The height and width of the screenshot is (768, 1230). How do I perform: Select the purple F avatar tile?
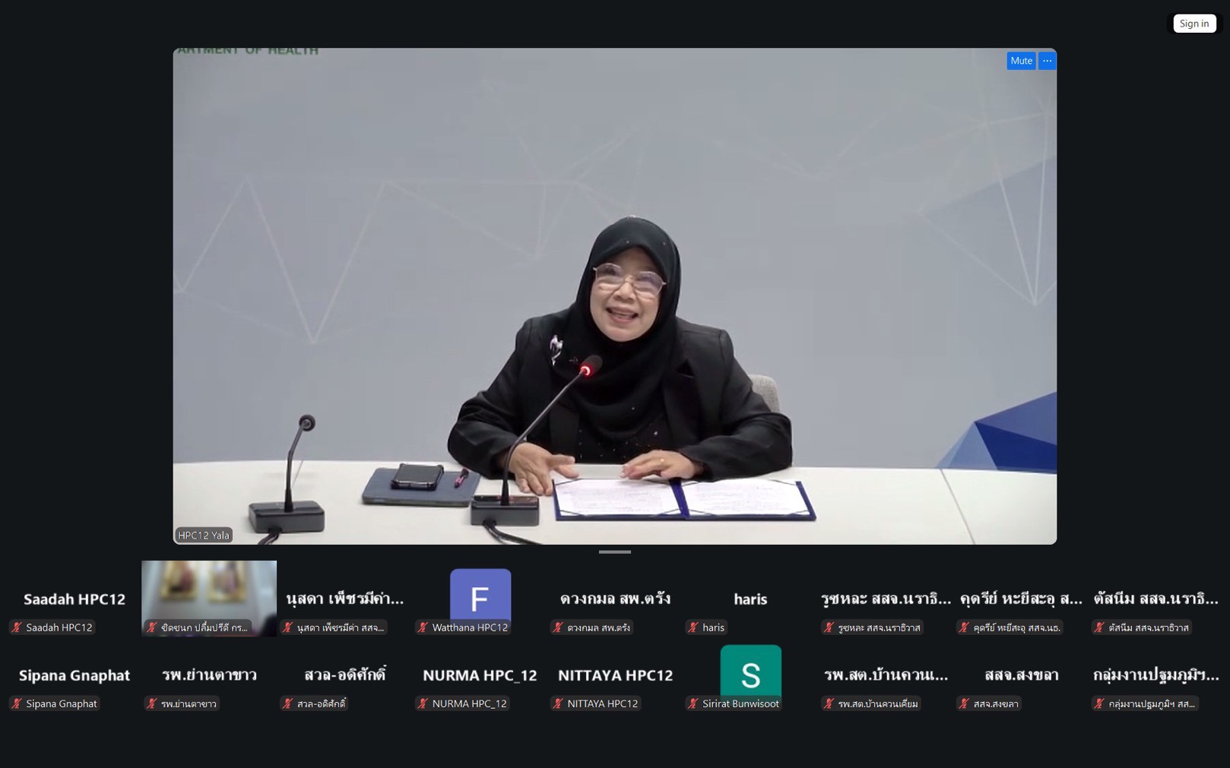[480, 598]
